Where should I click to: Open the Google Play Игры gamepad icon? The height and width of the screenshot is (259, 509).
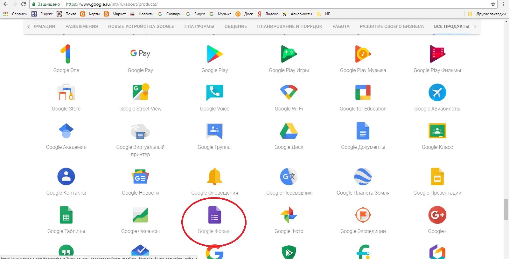tap(289, 54)
